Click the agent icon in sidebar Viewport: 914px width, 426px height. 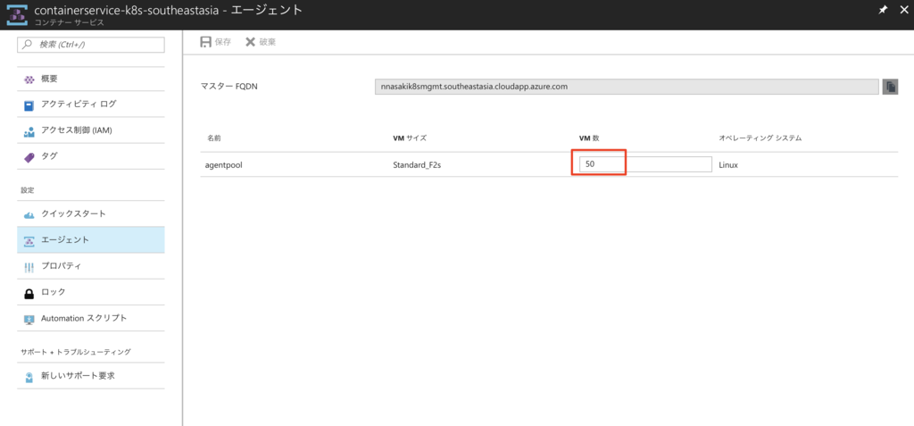29,241
